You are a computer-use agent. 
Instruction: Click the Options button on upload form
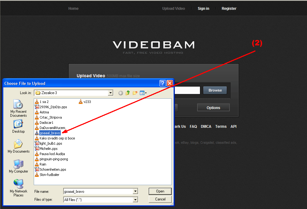(213, 108)
